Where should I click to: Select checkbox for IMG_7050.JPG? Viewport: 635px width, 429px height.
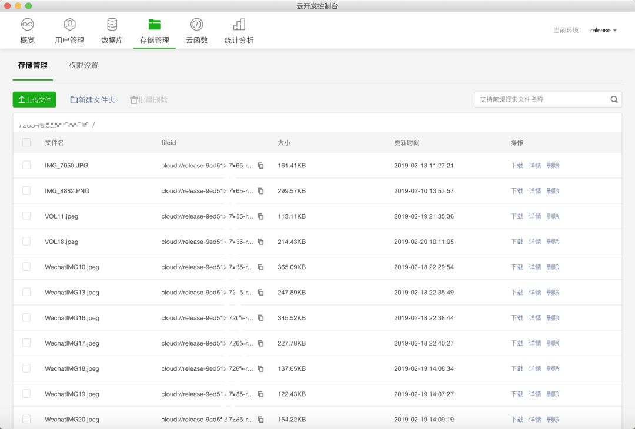pos(26,165)
